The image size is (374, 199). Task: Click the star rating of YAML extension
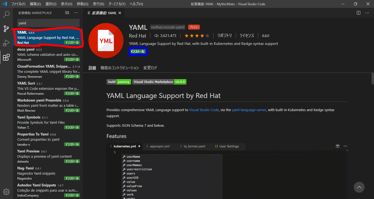tap(197, 36)
